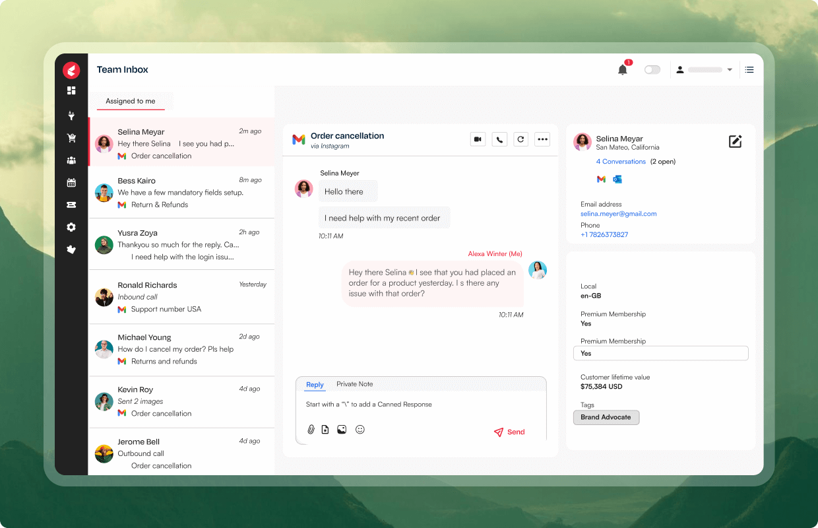
Task: Click the Brand Advocate tag
Action: click(606, 417)
